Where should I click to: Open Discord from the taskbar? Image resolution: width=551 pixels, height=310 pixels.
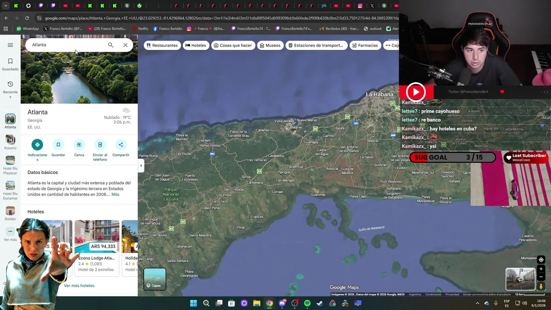point(282,303)
